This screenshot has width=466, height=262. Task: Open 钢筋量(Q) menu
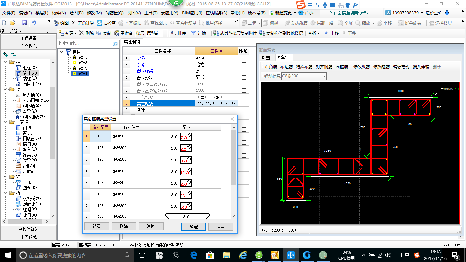pos(114,13)
